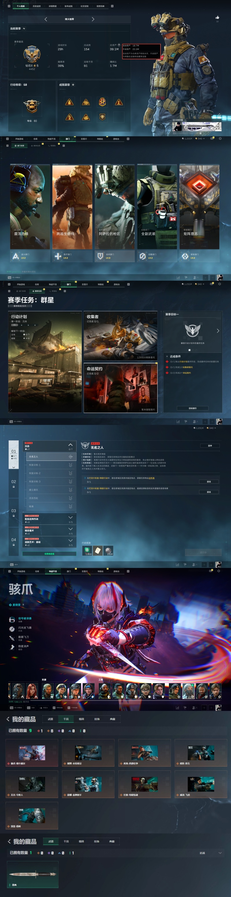231x897 pixels.
Task: Open the 矩阵意志 department card
Action: tap(199, 207)
